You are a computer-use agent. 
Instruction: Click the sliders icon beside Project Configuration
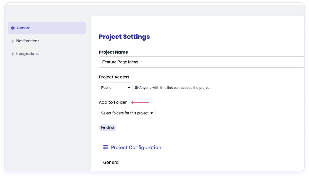[x=106, y=147]
